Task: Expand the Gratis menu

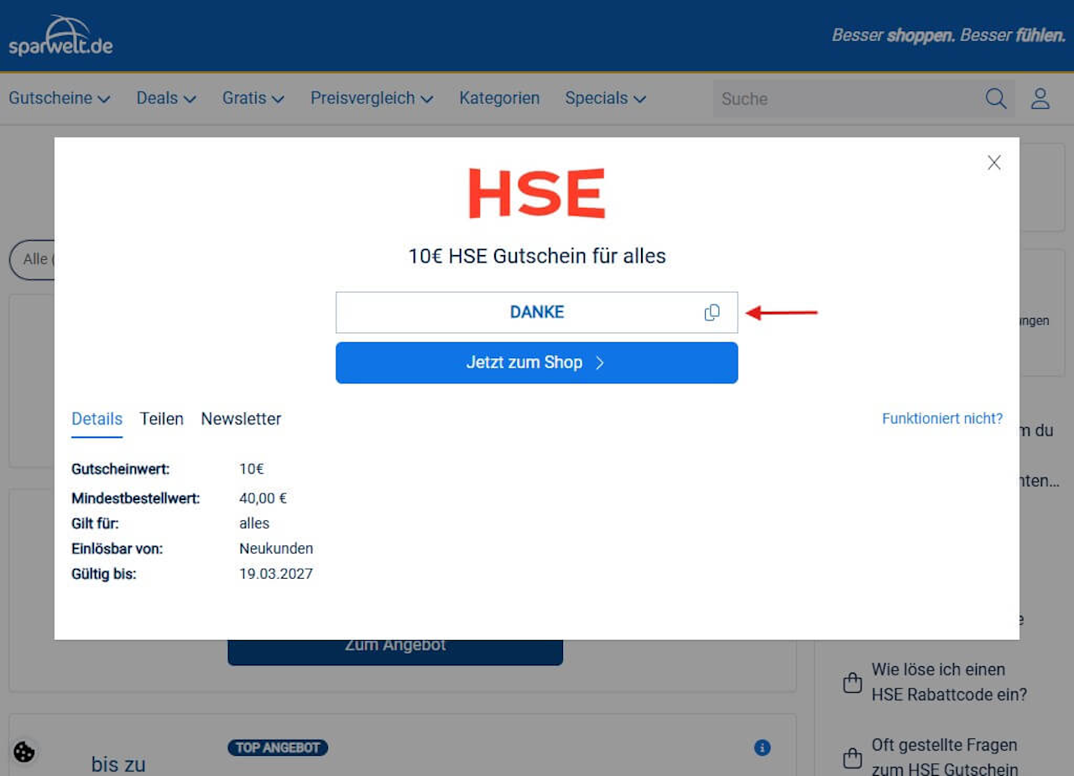Action: pos(253,98)
